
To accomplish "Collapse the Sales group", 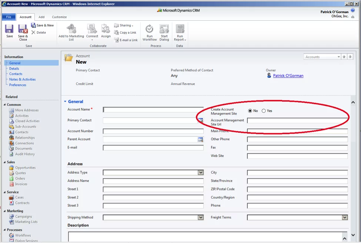I will [4, 162].
